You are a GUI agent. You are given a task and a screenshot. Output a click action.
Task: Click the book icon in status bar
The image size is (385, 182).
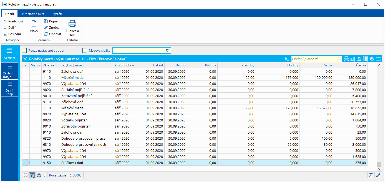(x=25, y=175)
